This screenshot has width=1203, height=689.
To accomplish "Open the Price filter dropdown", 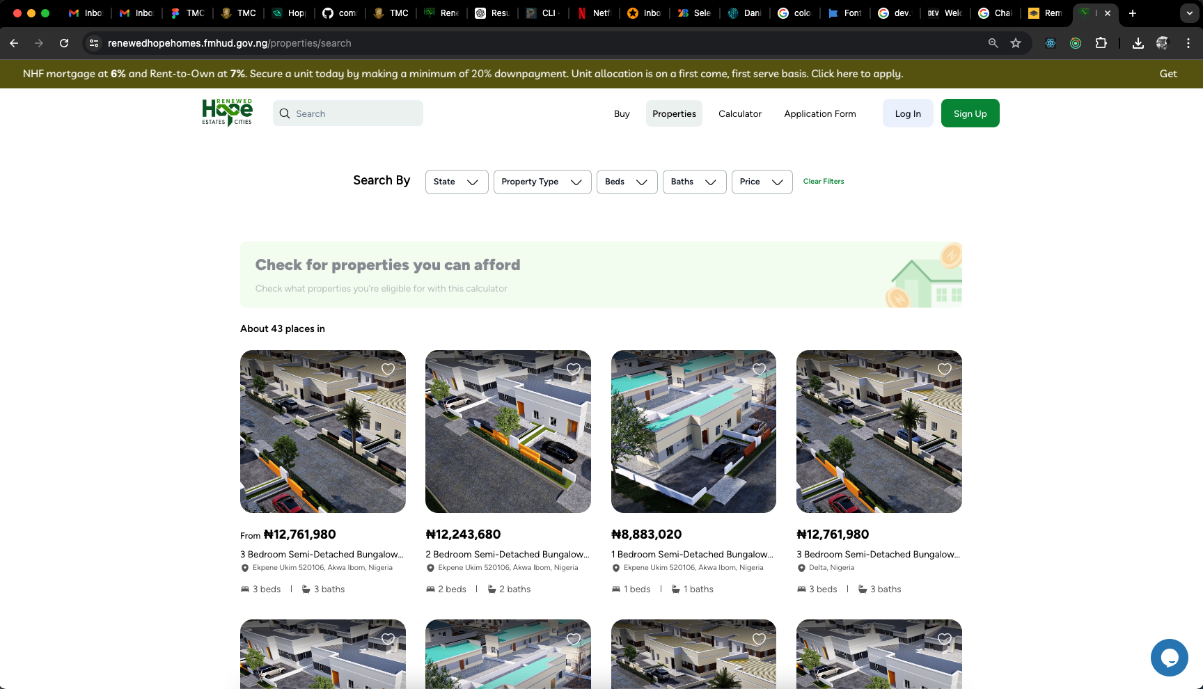I will coord(762,182).
